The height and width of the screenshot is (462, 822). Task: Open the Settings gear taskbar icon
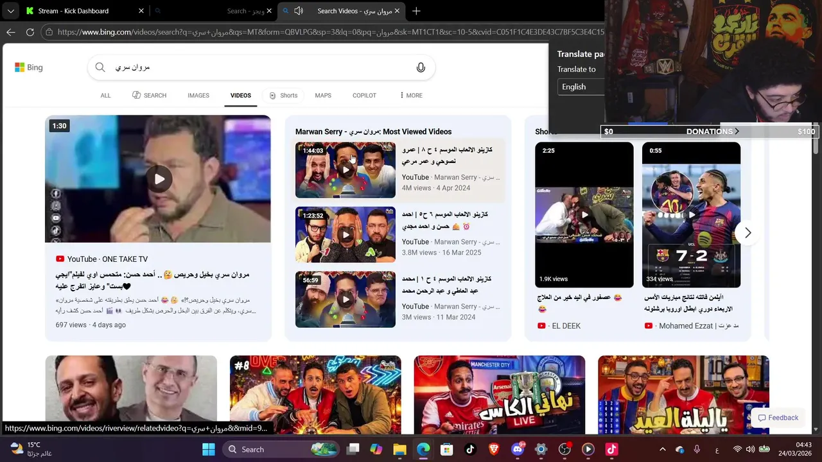[541, 449]
